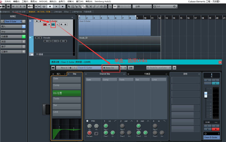Toggle Record Enable on Clean E-Guitar track
This screenshot has width=226, height=142.
tap(45, 24)
